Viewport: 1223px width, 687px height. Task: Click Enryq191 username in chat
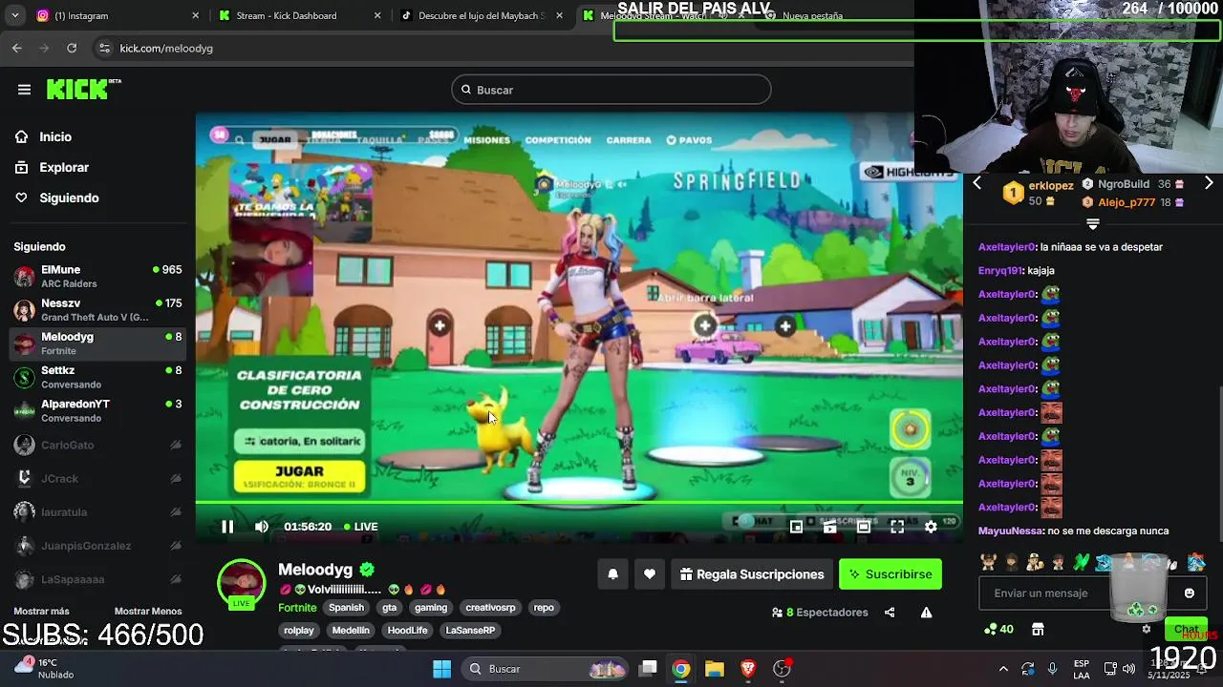coord(1000,270)
